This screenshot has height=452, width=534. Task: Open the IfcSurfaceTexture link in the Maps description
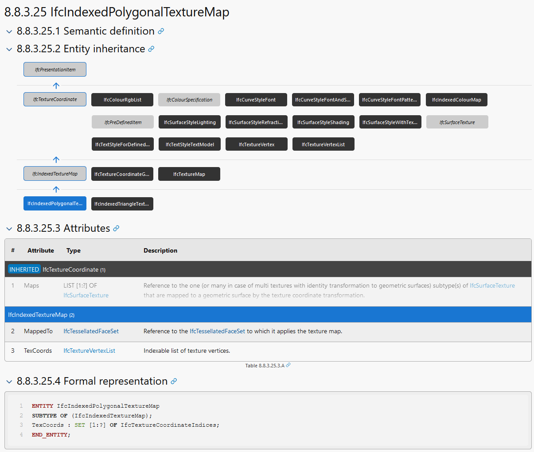pos(492,285)
